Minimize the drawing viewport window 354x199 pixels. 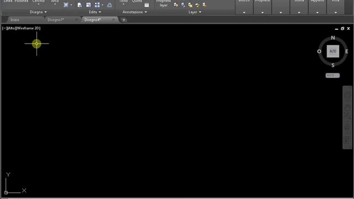337,29
